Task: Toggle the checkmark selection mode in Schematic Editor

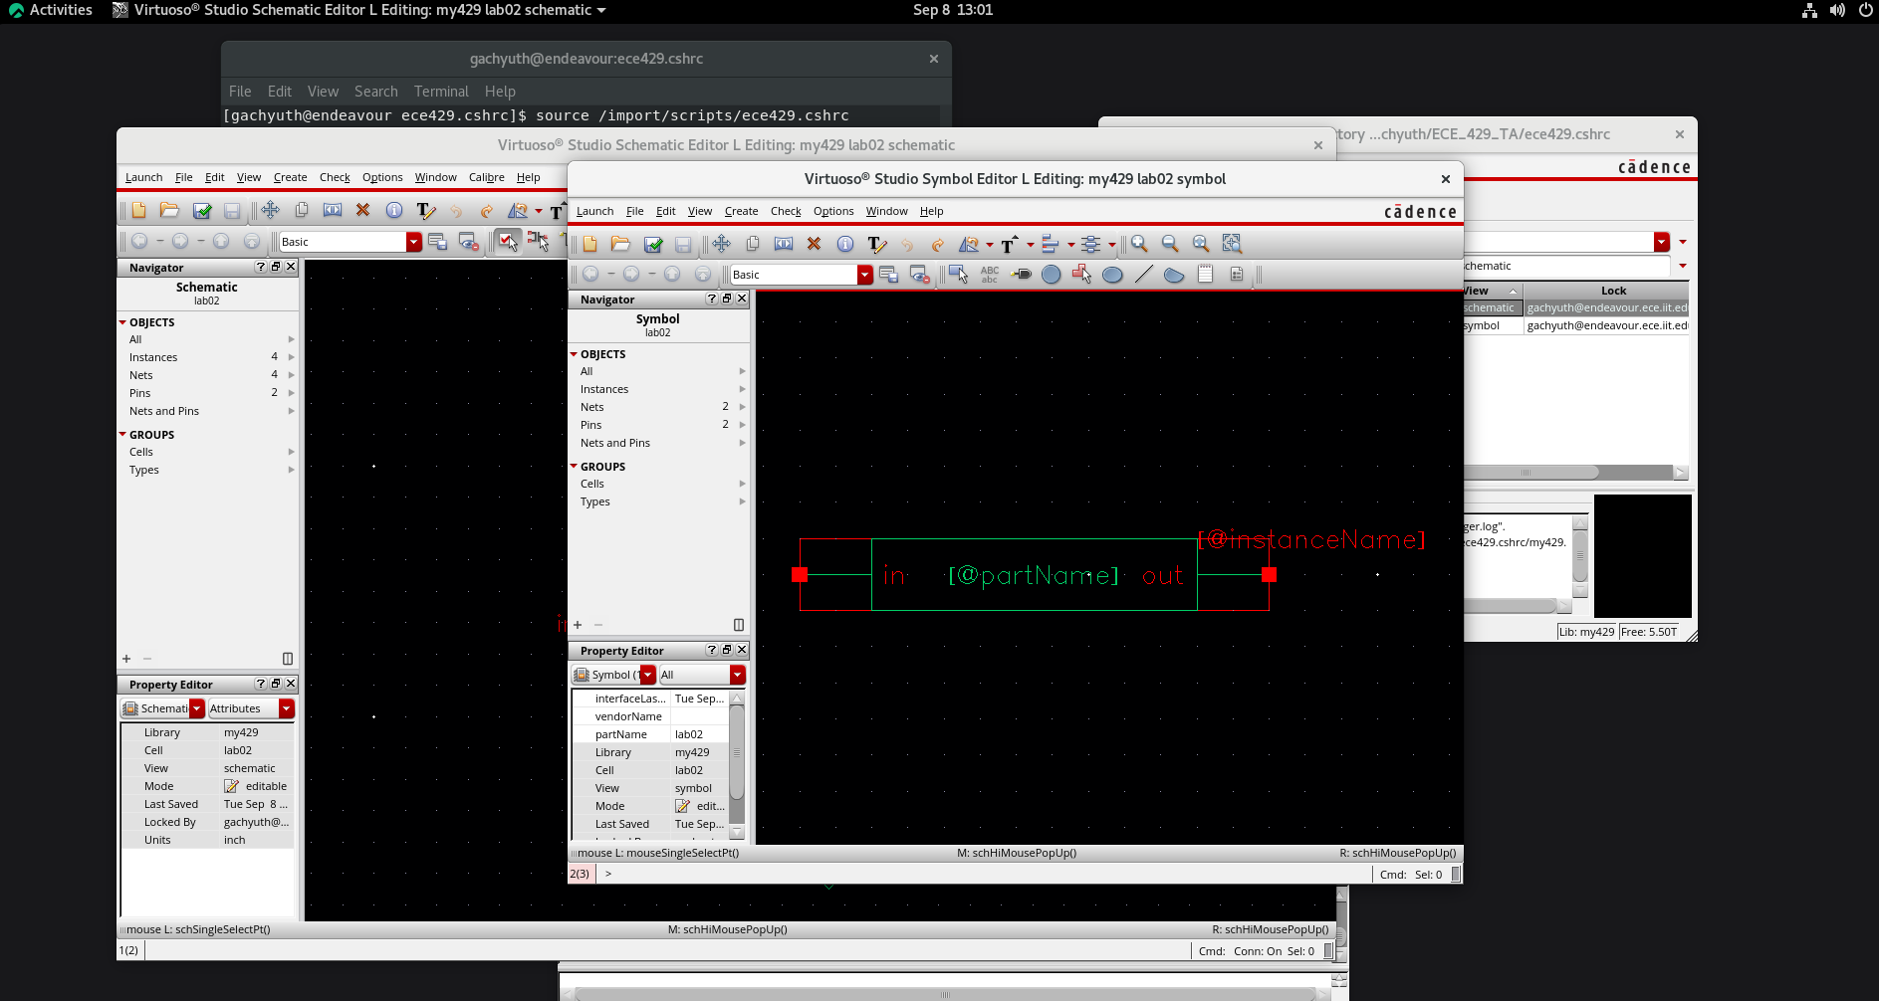Action: (508, 241)
